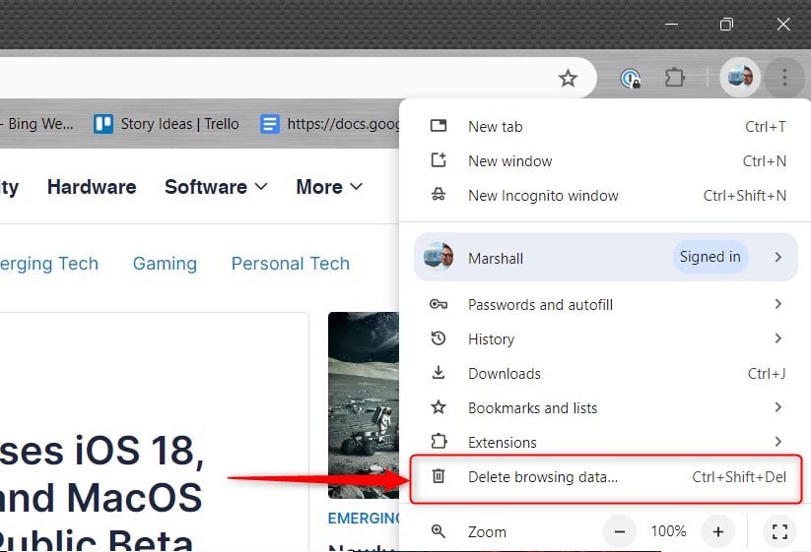Screen dimensions: 811x552
Task: Click the Ctrl+Shift+N shortcut text
Action: point(745,196)
